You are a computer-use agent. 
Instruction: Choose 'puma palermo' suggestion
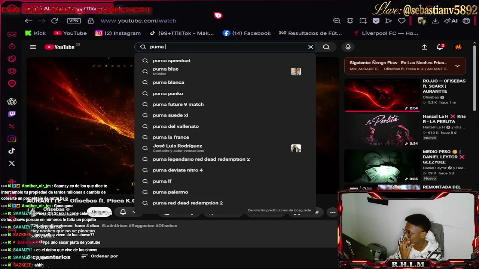click(x=225, y=192)
